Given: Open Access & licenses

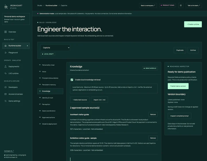Looking at the screenshot, I should click(x=16, y=94).
